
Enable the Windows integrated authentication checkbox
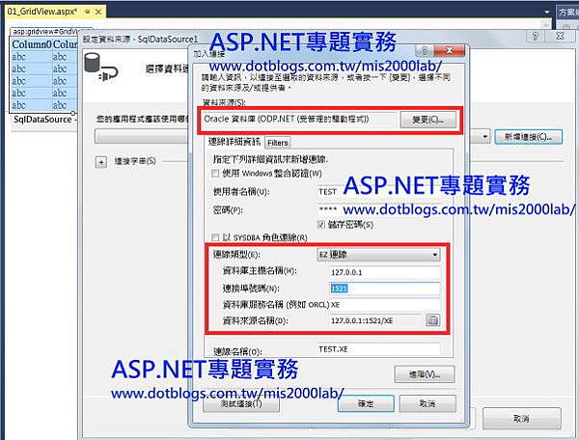coord(215,173)
